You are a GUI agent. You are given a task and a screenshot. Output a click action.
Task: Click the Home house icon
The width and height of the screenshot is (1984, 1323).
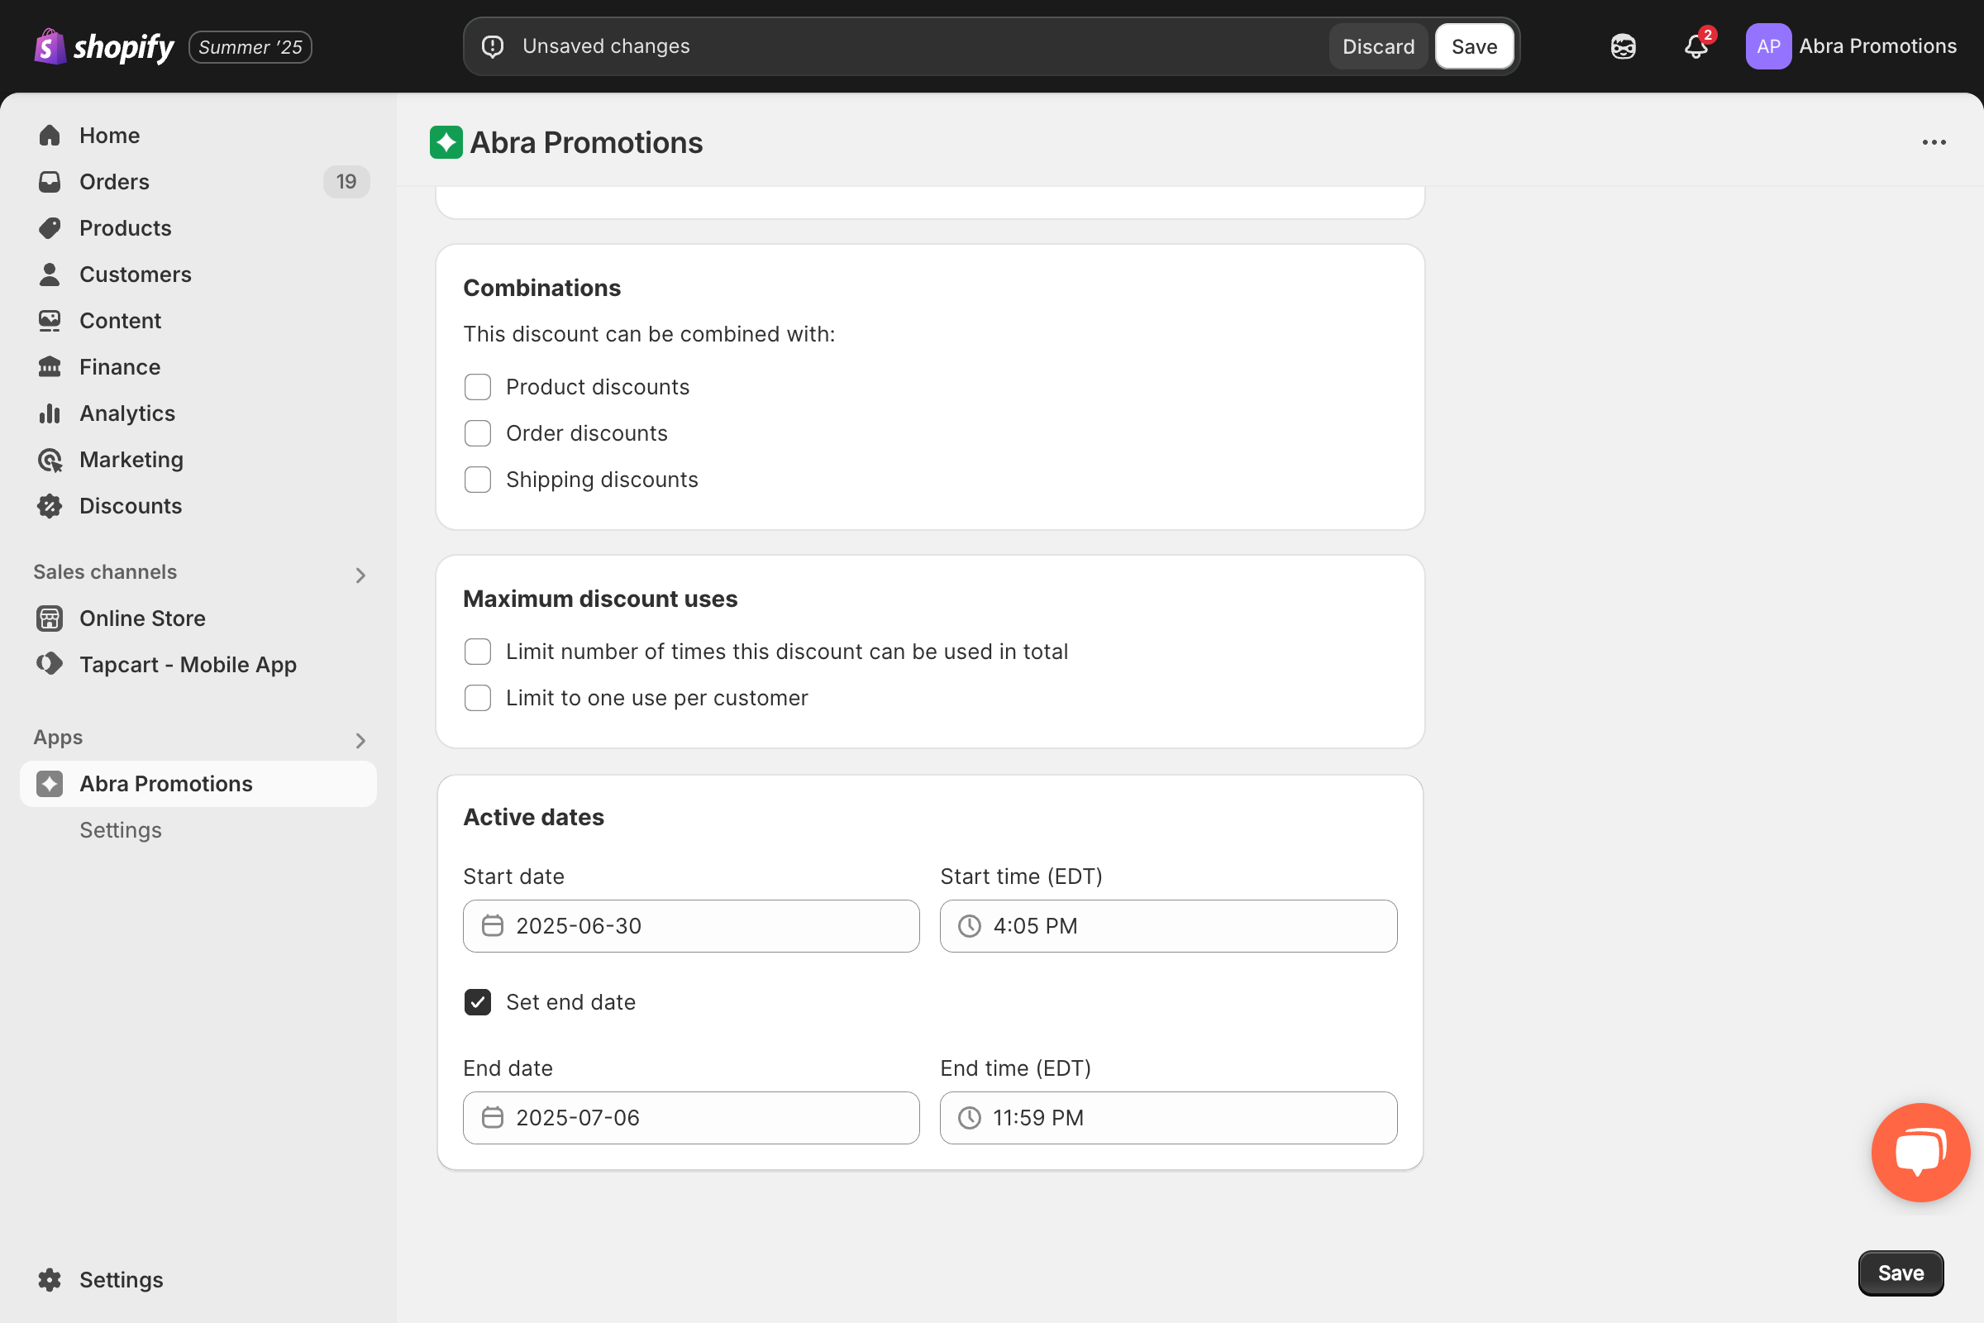pos(50,135)
